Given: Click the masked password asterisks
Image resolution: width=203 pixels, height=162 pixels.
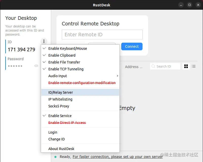Looking at the screenshot, I should click(x=15, y=66).
